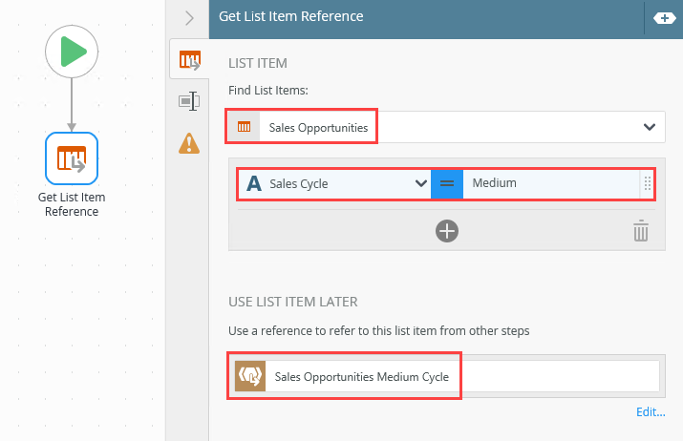
Task: Click the green Start workflow step
Action: tap(72, 52)
